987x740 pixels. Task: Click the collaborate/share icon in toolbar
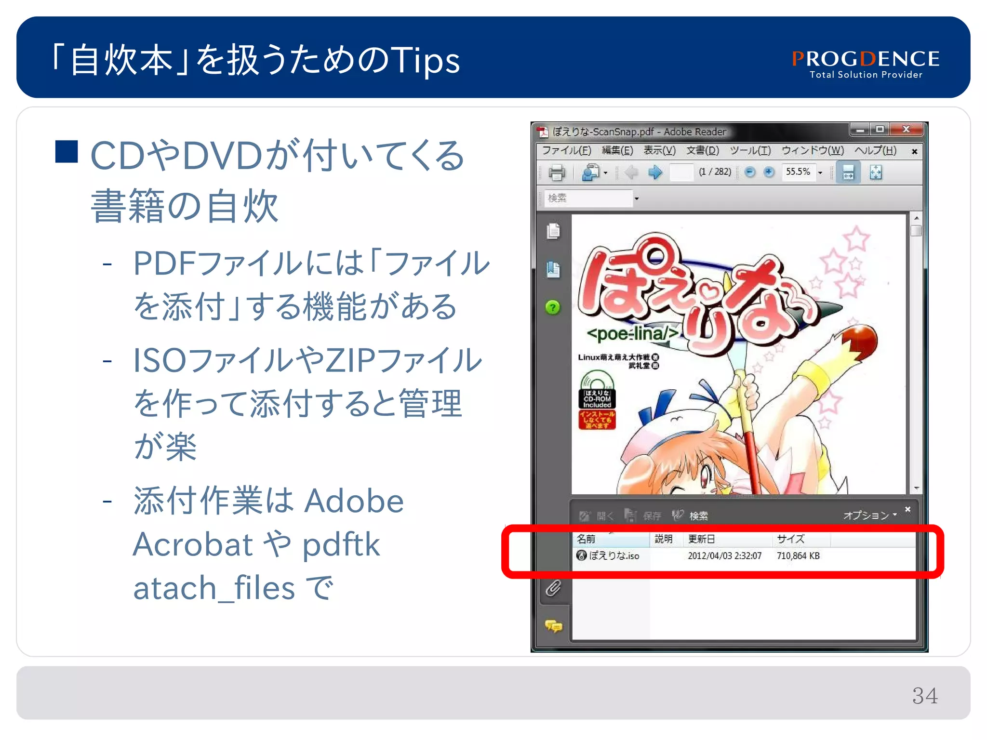[590, 172]
